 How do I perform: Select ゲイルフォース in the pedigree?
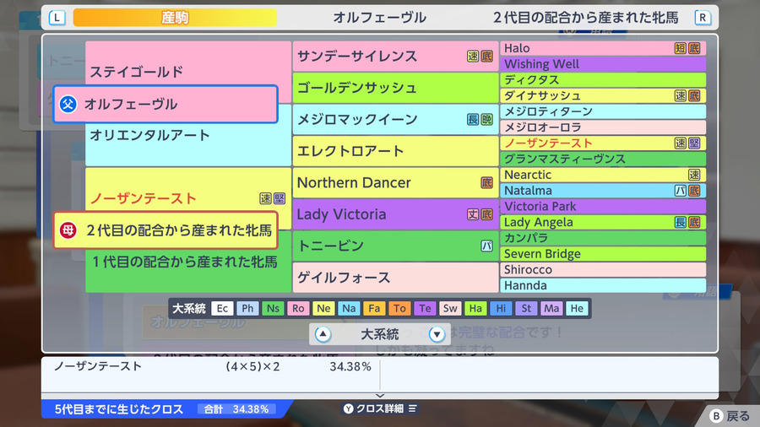tap(395, 278)
